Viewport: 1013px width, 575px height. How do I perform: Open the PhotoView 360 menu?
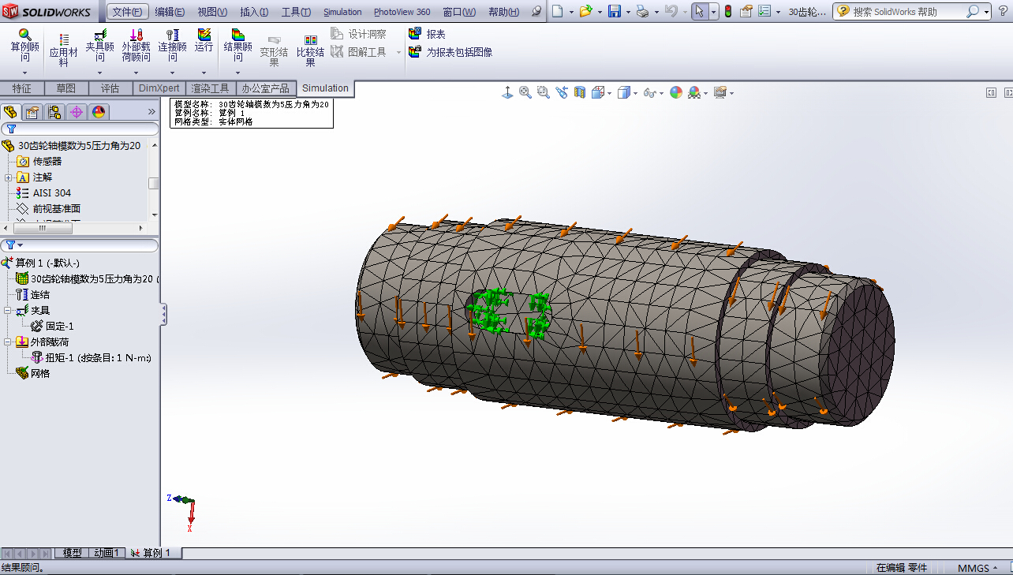(402, 12)
